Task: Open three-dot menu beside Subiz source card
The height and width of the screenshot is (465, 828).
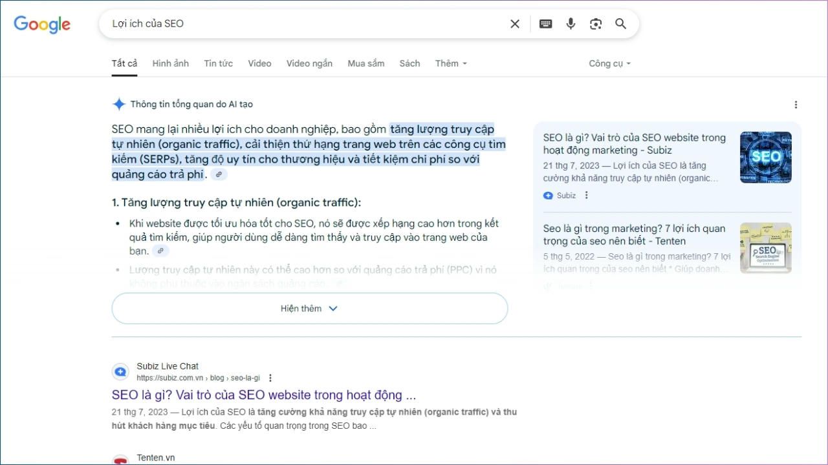Action: click(587, 195)
